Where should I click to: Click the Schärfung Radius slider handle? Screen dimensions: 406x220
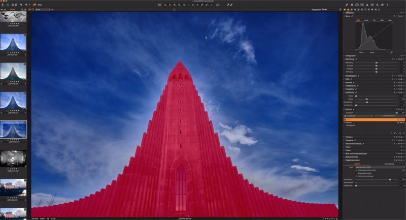[366, 99]
